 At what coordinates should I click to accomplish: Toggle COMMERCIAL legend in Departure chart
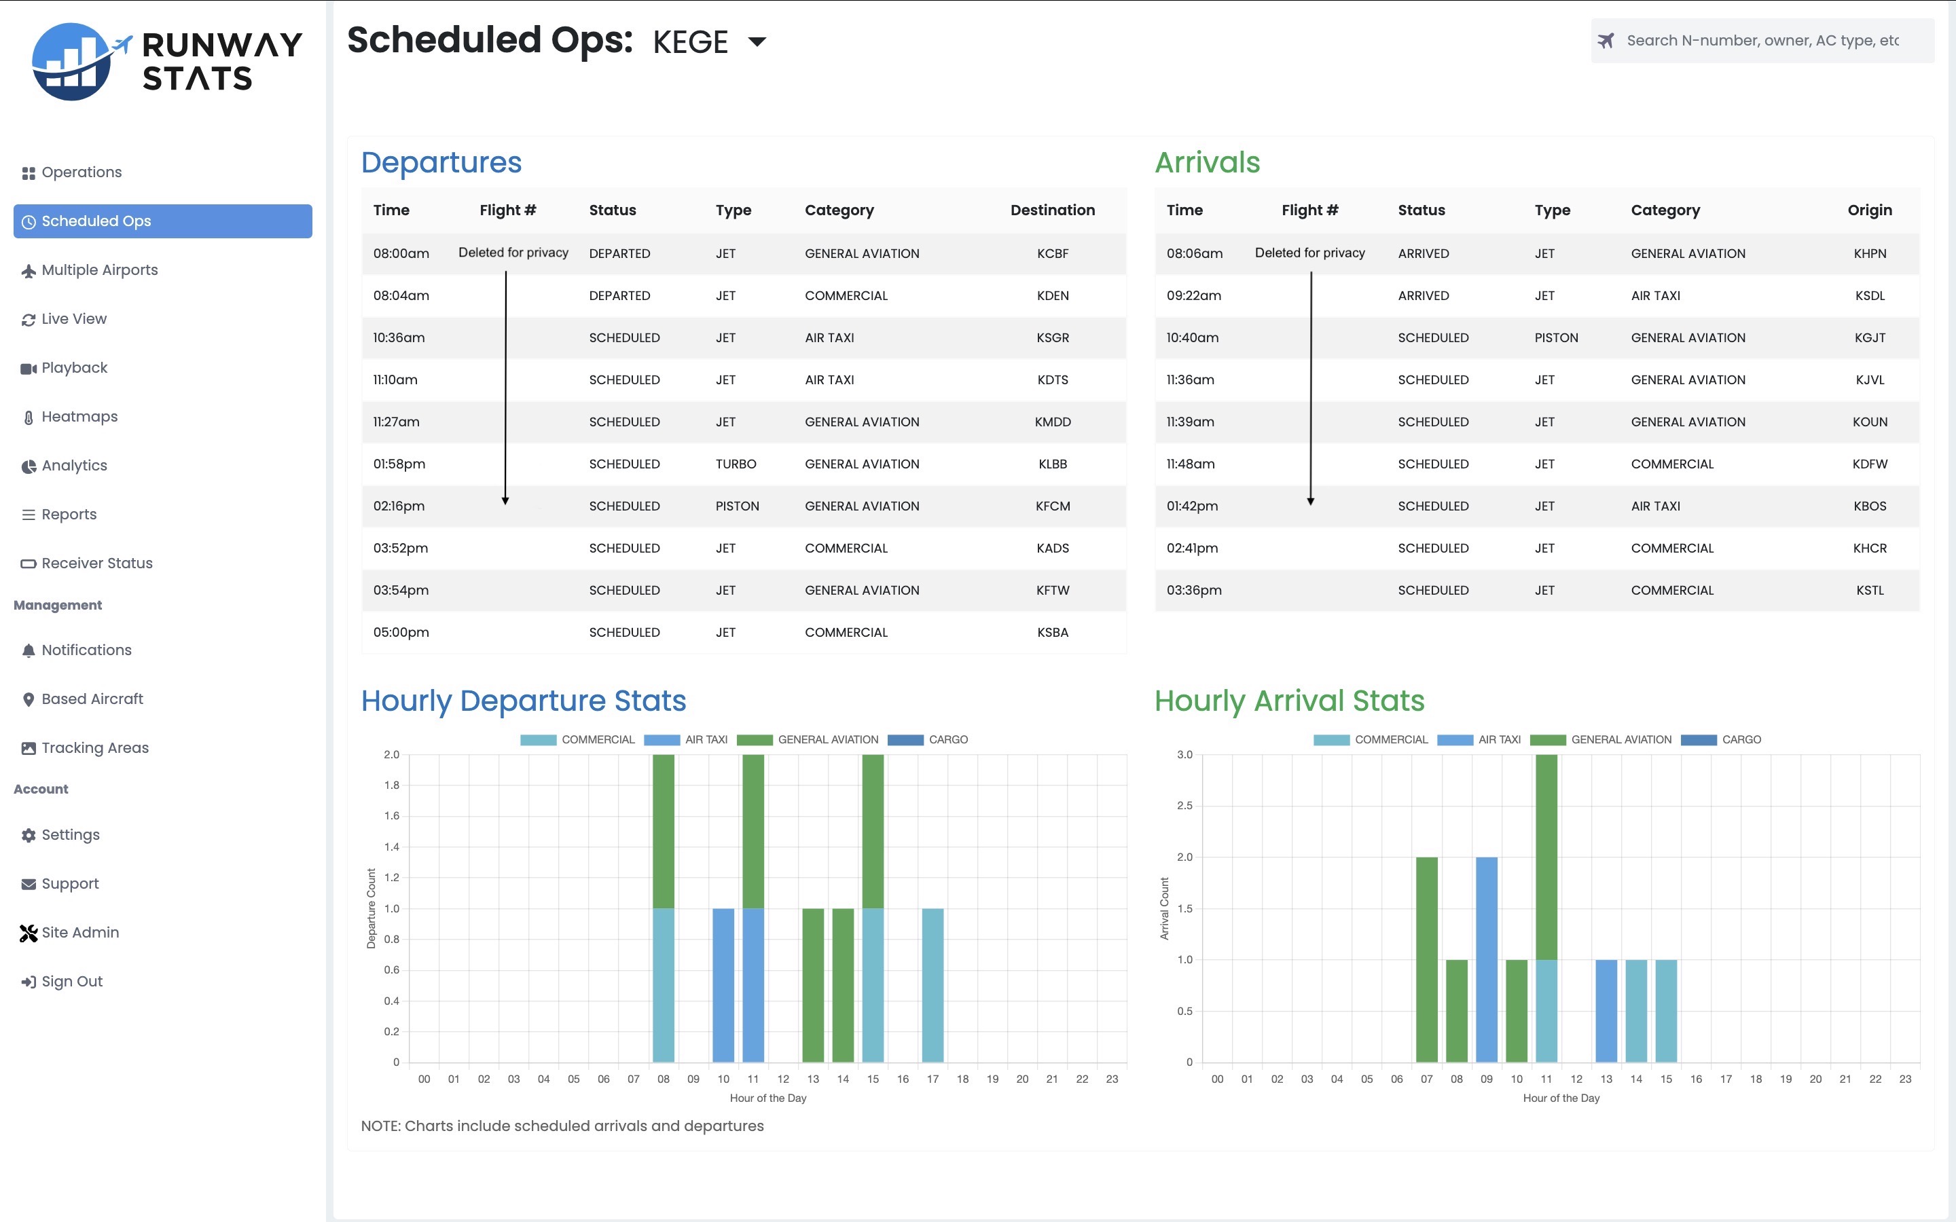(x=577, y=739)
